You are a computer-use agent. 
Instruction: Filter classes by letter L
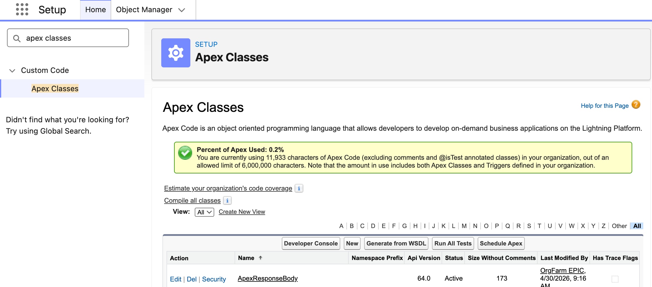tap(453, 226)
